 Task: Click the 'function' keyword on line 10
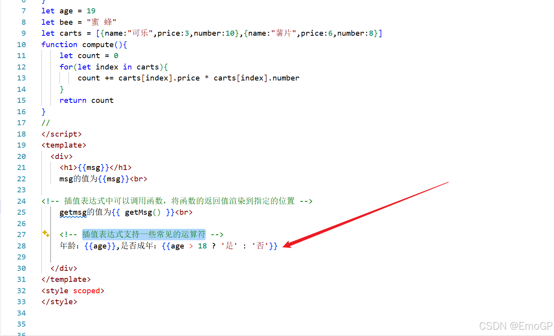[59, 45]
